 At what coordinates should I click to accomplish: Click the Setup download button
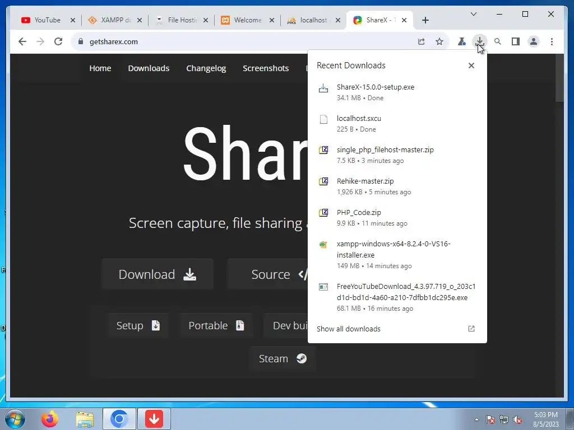click(138, 325)
